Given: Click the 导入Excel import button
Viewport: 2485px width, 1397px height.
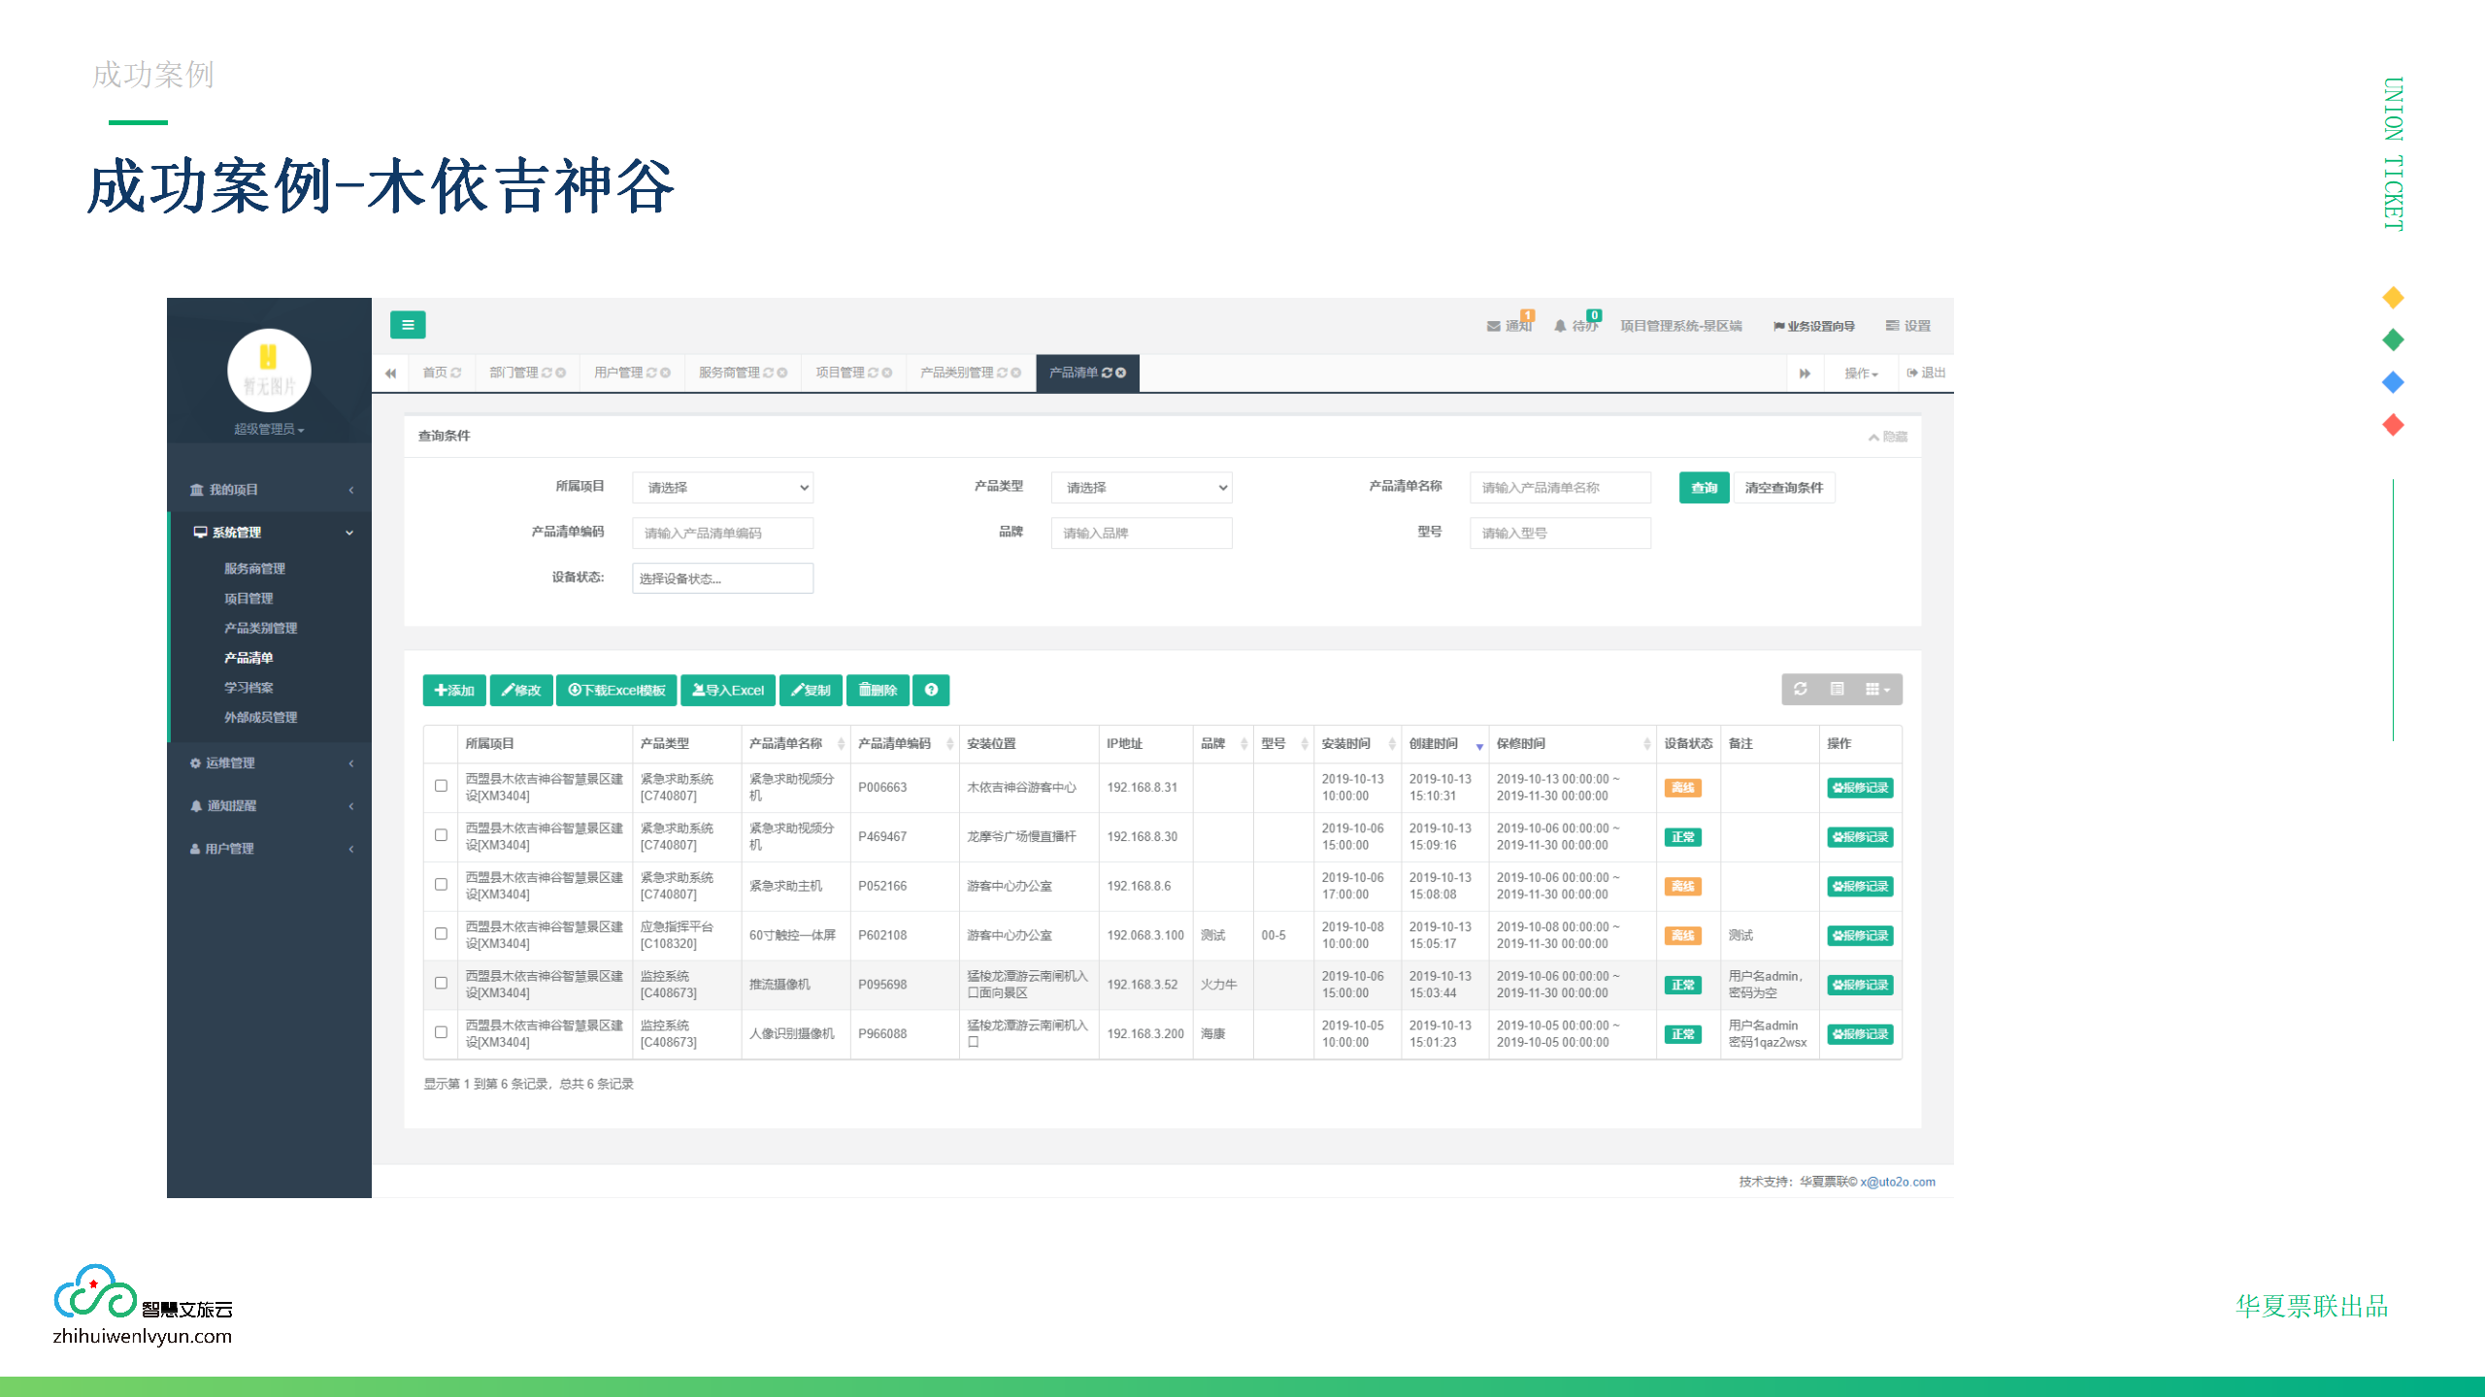Looking at the screenshot, I should (x=728, y=690).
